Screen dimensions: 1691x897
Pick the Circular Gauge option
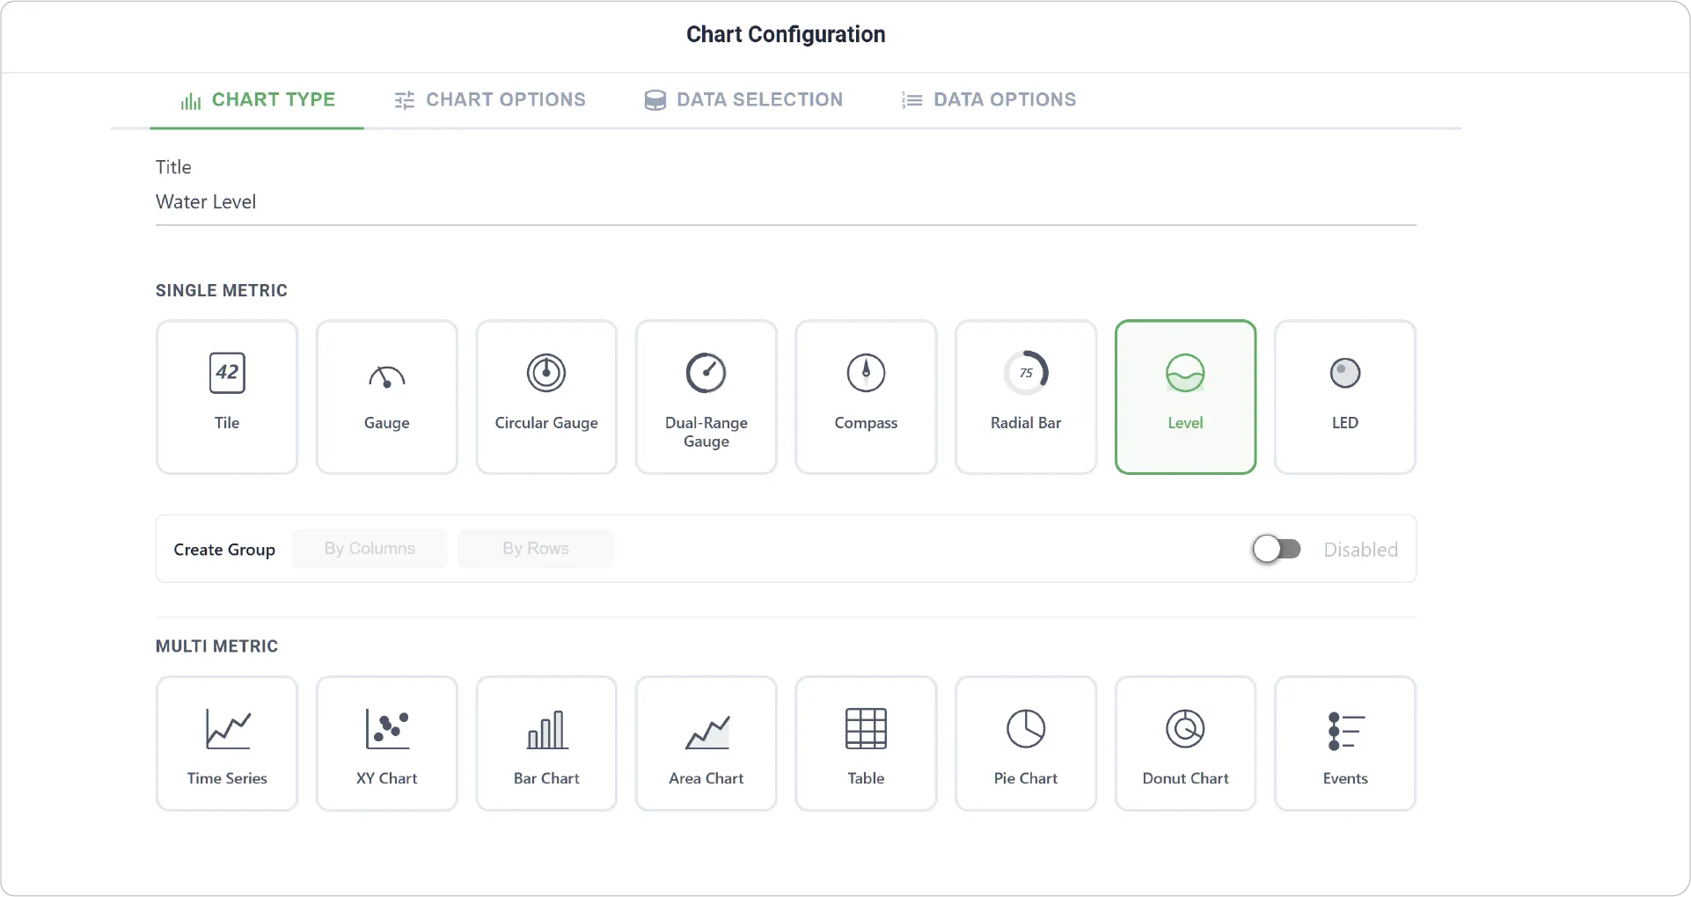(x=546, y=397)
